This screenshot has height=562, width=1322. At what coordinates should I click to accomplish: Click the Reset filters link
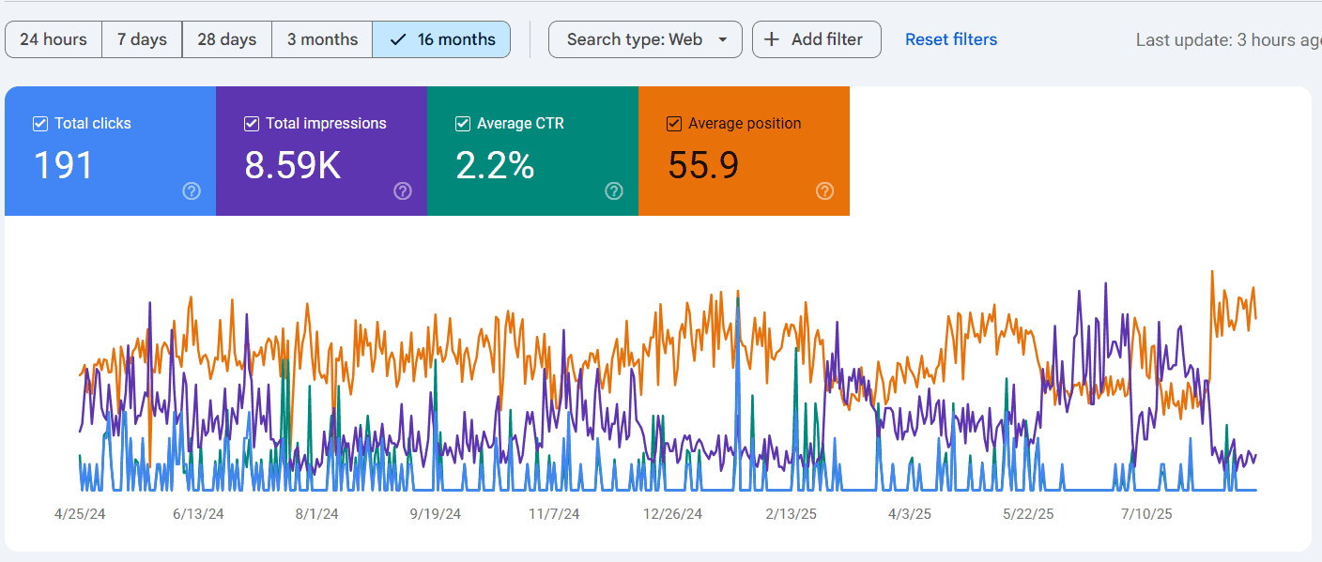coord(950,39)
